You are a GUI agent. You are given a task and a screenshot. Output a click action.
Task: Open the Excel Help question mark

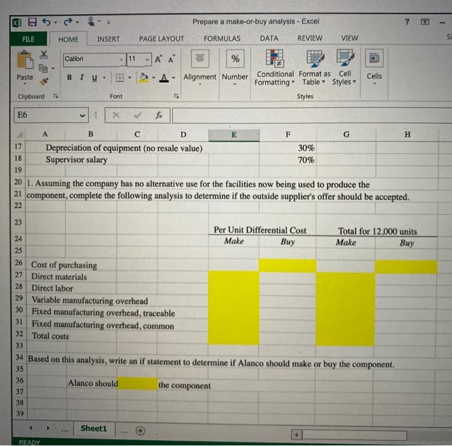tap(407, 21)
